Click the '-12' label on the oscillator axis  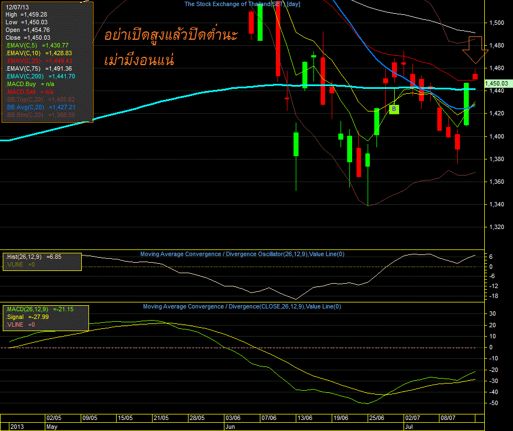[x=494, y=286]
